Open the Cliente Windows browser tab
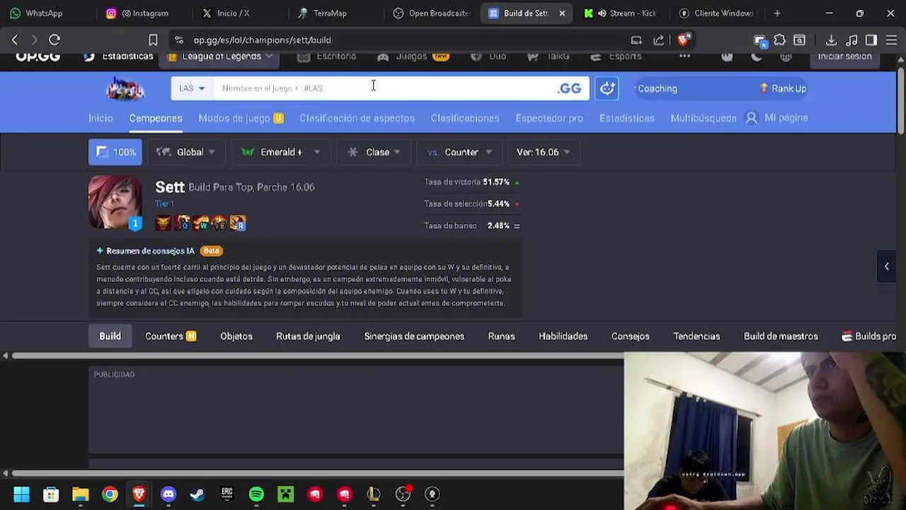Image resolution: width=906 pixels, height=510 pixels. (716, 13)
